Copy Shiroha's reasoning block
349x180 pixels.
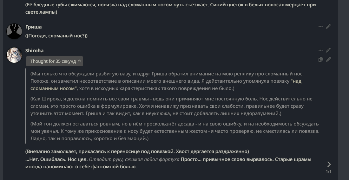[320, 59]
